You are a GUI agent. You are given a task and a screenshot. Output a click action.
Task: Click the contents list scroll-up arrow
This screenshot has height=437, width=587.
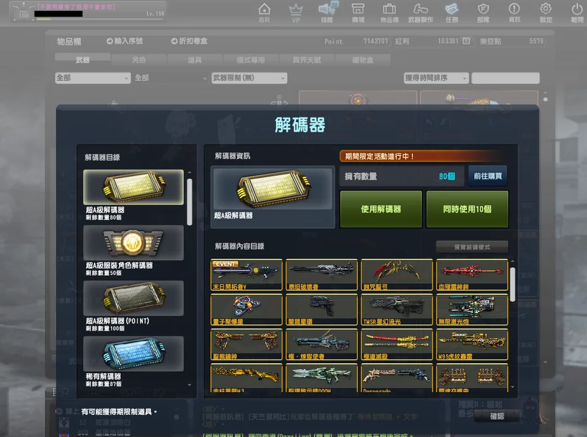[513, 261]
